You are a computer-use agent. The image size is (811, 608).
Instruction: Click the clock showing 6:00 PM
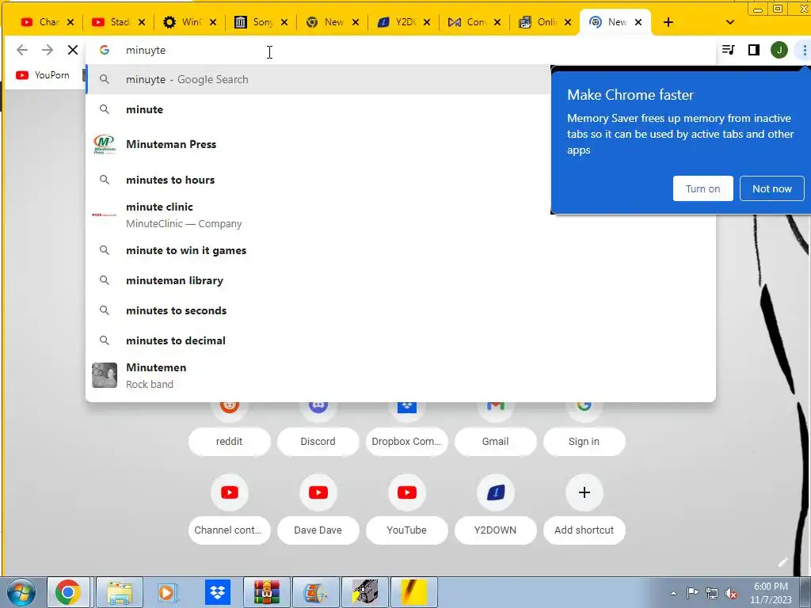[771, 593]
